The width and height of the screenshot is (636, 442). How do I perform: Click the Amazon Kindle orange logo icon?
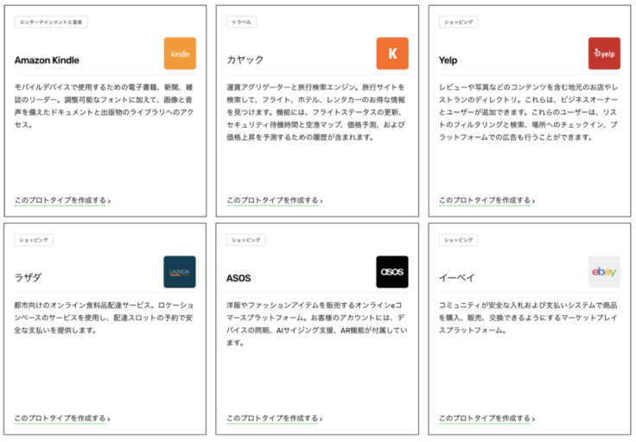pyautogui.click(x=180, y=54)
